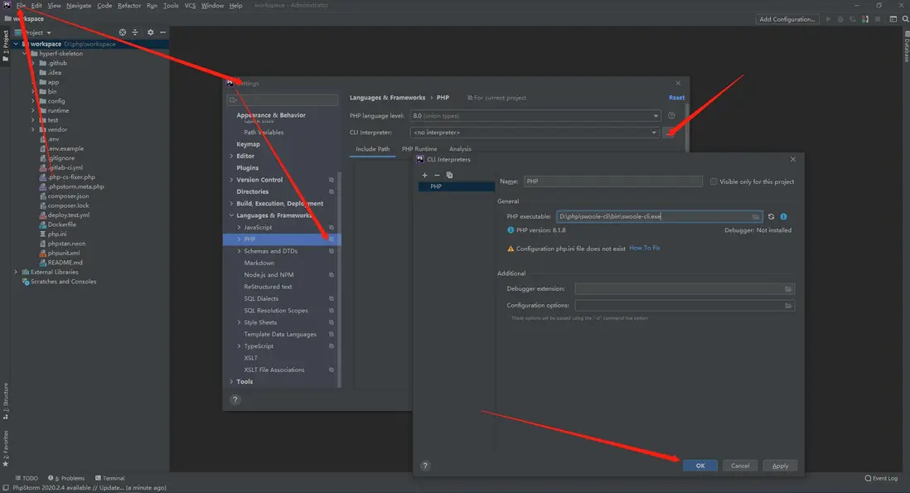This screenshot has height=493, width=910.
Task: Locate opened file with crosshair icon in Project panel
Action: pyautogui.click(x=122, y=32)
